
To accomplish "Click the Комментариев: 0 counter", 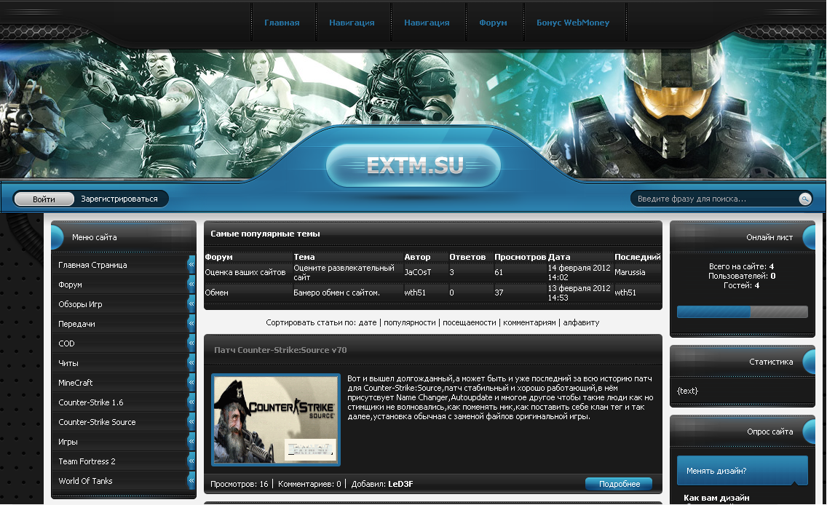I will pyautogui.click(x=309, y=484).
